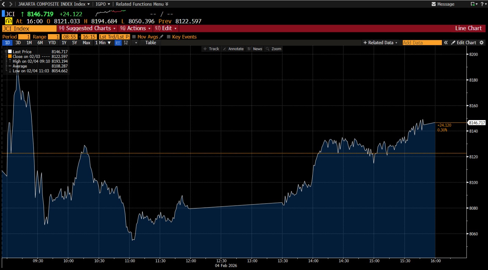Open the Related Data dropdown
488x270 pixels.
380,43
